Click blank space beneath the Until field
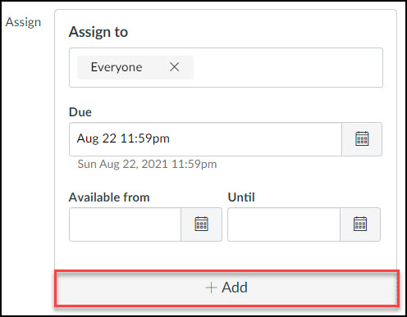This screenshot has height=317, width=407. tap(304, 256)
